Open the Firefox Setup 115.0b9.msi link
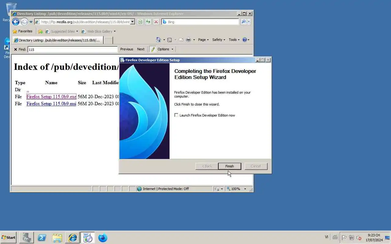The image size is (391, 244). click(x=51, y=104)
